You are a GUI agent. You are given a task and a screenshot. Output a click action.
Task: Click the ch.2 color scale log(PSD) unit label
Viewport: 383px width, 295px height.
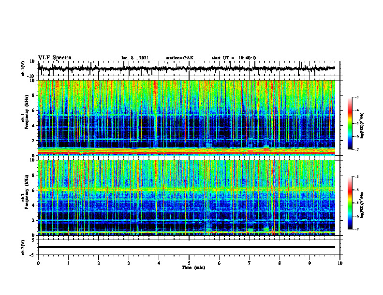(x=362, y=205)
